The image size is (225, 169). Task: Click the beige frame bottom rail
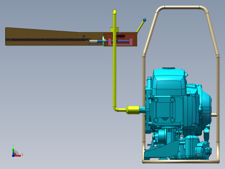click(181, 161)
